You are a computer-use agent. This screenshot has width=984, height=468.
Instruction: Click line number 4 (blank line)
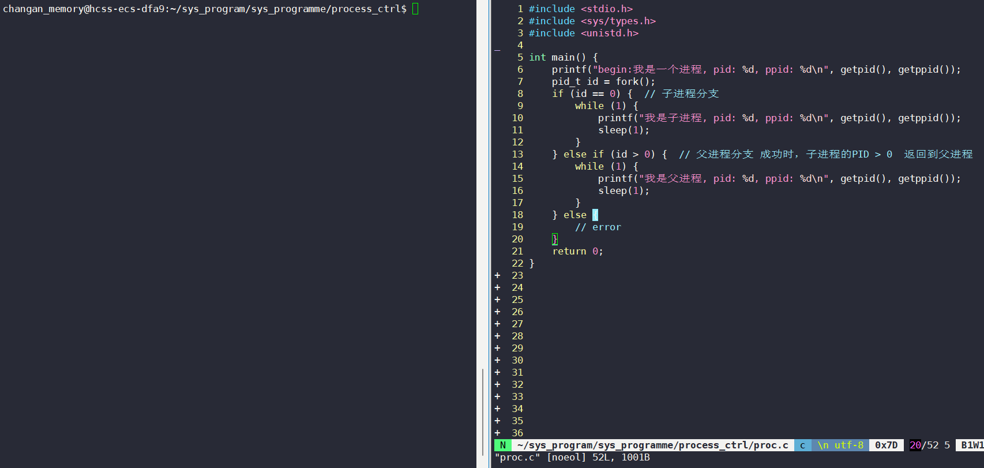(520, 45)
